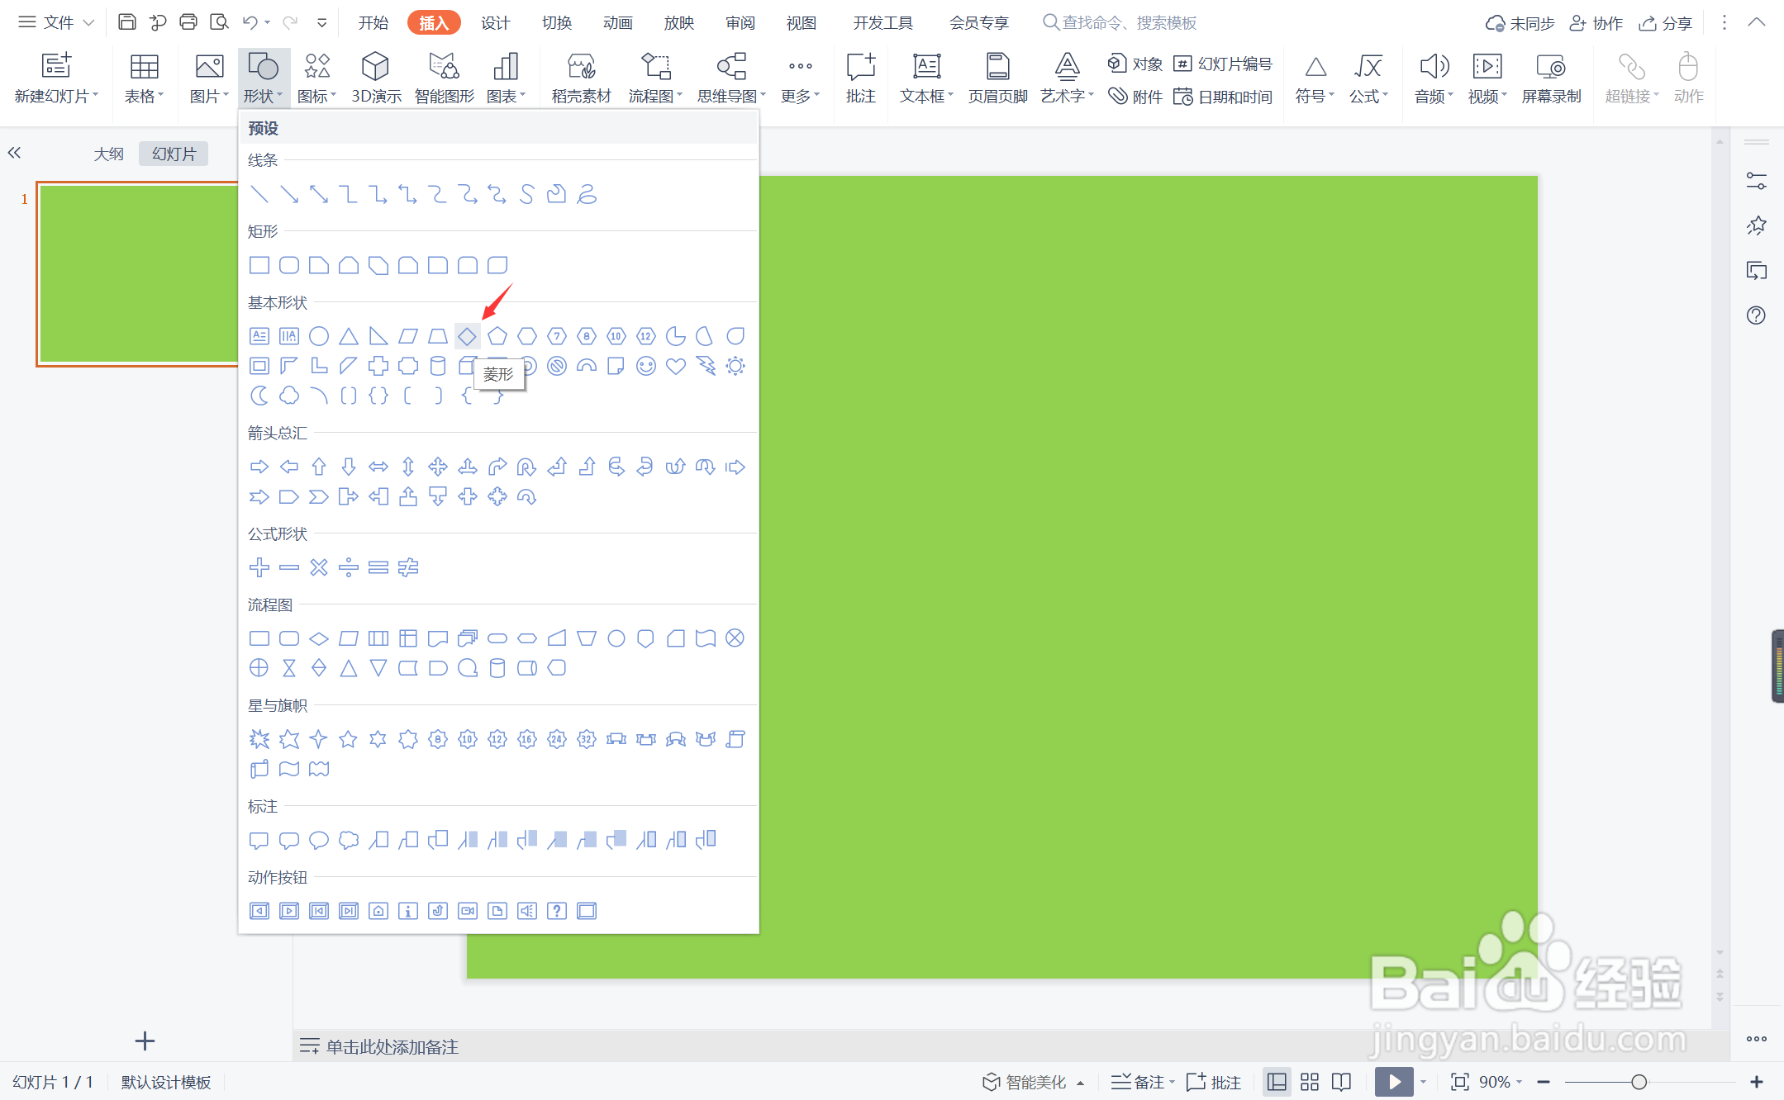
Task: Click the Share button
Action: pyautogui.click(x=1665, y=23)
